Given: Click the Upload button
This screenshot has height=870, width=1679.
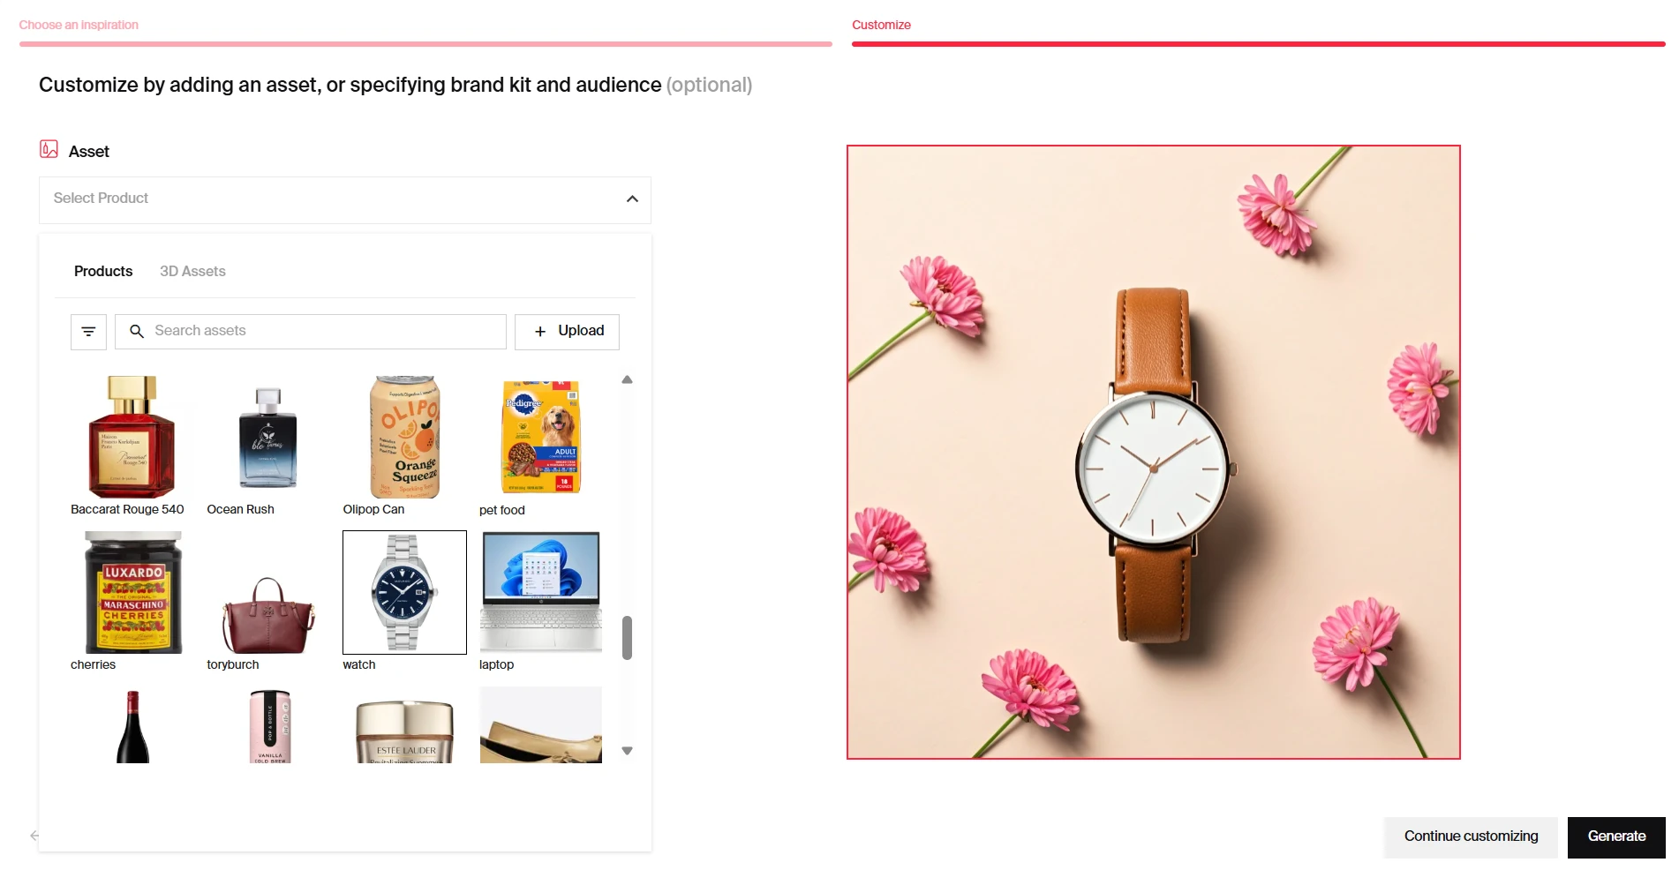Looking at the screenshot, I should coord(567,332).
